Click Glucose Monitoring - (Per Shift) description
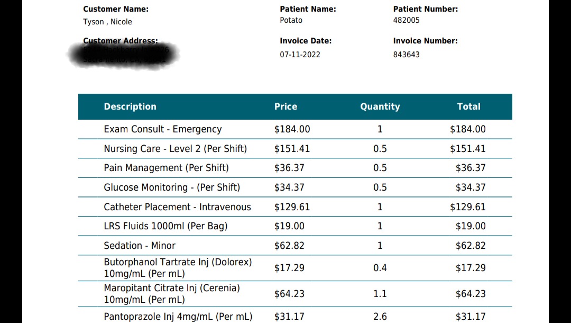The width and height of the screenshot is (571, 323). tap(172, 187)
